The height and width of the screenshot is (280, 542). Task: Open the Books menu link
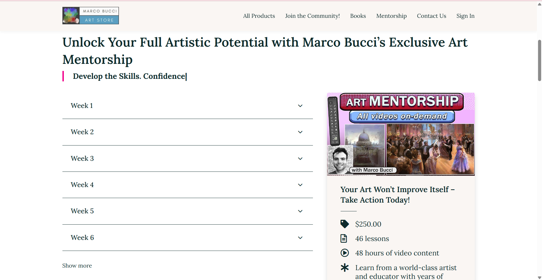point(358,16)
